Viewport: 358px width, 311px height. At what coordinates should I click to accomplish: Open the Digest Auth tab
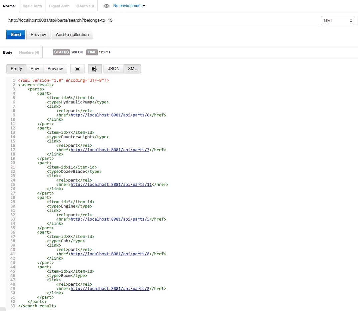pyautogui.click(x=59, y=6)
